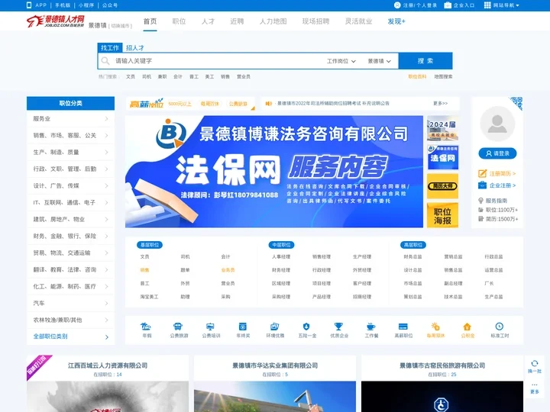
Task: Expand 行政、文职、管理、后勤 category
Action: point(70,169)
